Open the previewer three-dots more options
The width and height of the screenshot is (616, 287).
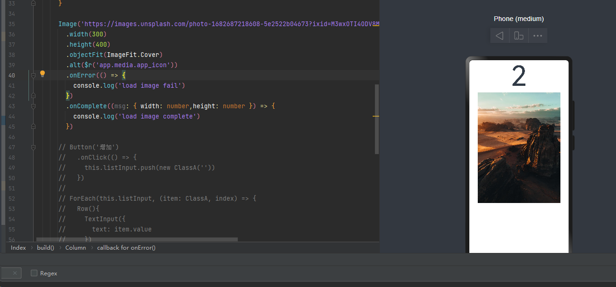(538, 35)
